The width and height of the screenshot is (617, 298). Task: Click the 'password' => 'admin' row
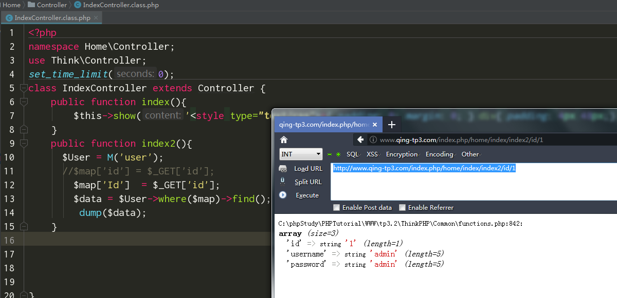pyautogui.click(x=365, y=264)
